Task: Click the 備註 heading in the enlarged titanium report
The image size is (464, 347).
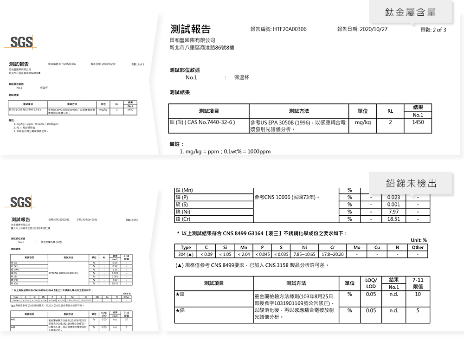Action: click(176, 144)
